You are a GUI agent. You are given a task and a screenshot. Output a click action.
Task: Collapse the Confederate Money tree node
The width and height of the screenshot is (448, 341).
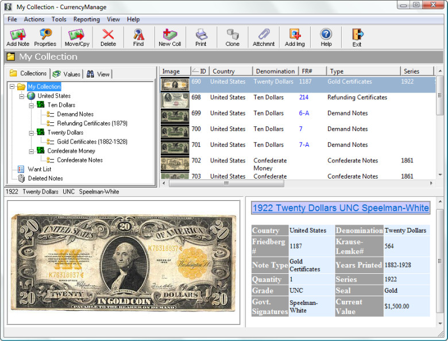pyautogui.click(x=31, y=151)
